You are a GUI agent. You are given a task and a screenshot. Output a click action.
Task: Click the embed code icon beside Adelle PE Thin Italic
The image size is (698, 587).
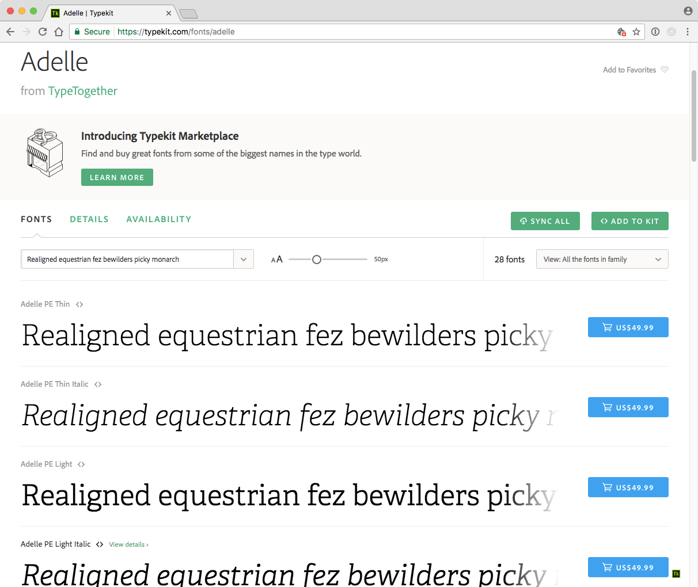[x=98, y=384]
